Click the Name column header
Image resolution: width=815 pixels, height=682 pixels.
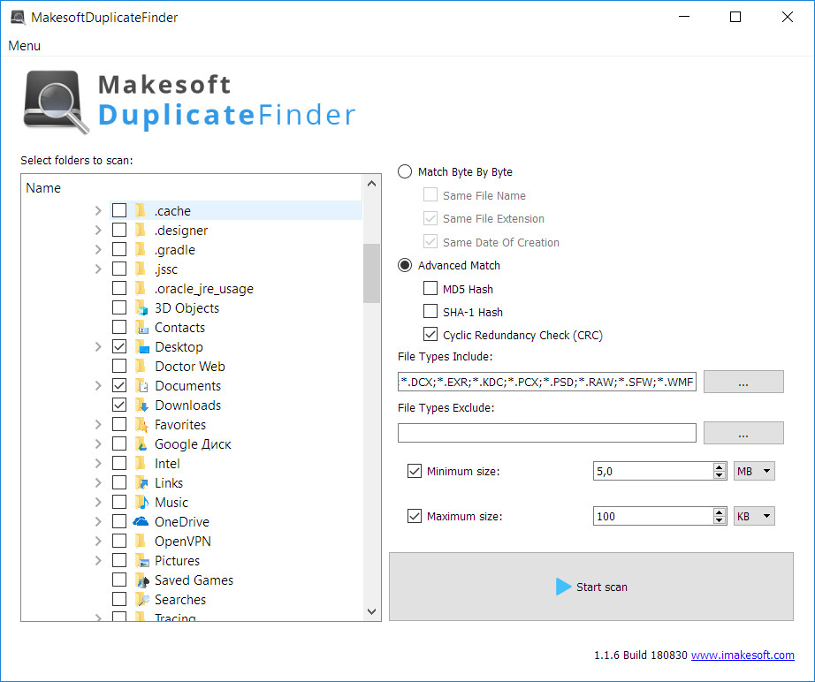click(x=191, y=187)
